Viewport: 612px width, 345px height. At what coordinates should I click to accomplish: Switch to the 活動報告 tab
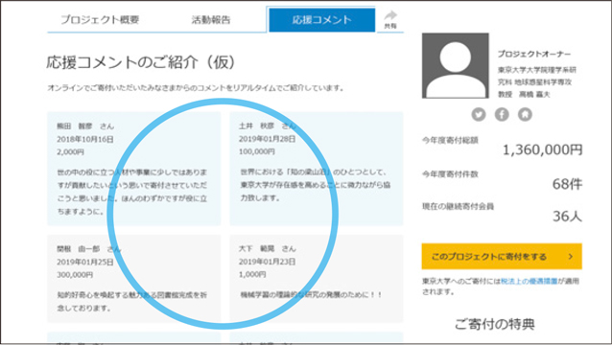(211, 19)
